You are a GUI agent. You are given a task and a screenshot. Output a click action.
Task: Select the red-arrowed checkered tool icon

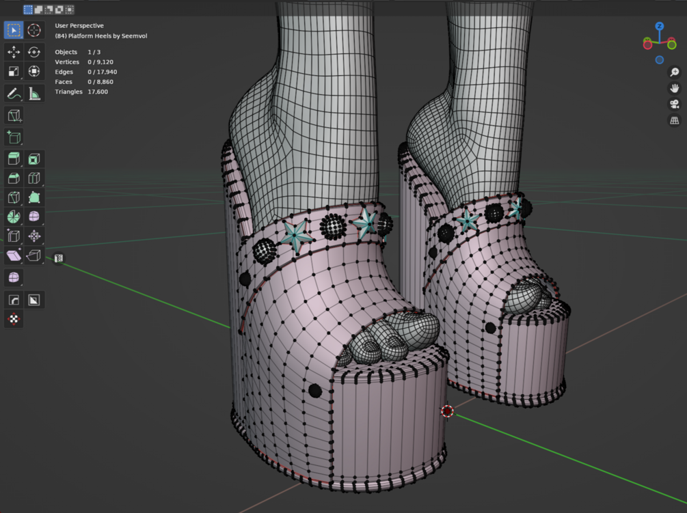point(14,319)
